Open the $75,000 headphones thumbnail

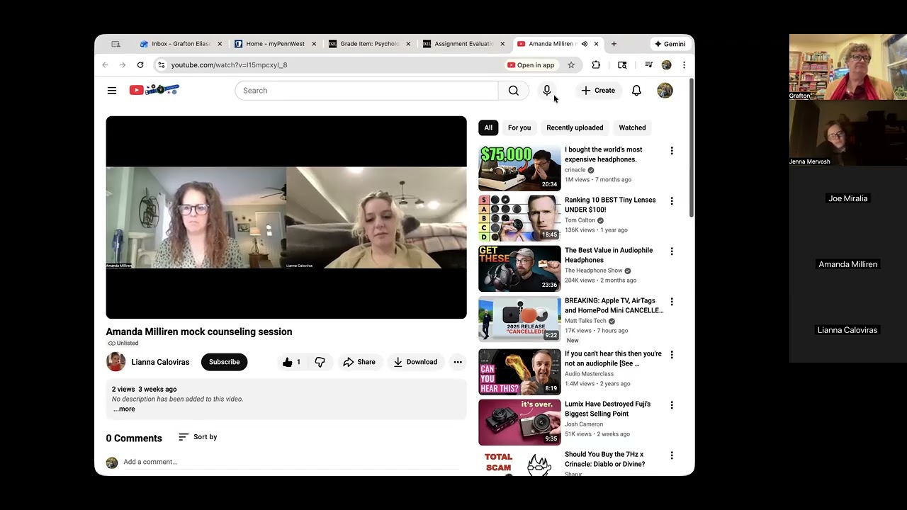tap(519, 168)
